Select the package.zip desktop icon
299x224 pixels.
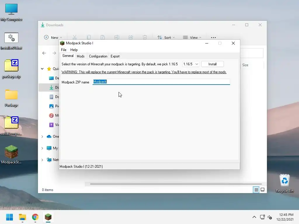click(11, 69)
